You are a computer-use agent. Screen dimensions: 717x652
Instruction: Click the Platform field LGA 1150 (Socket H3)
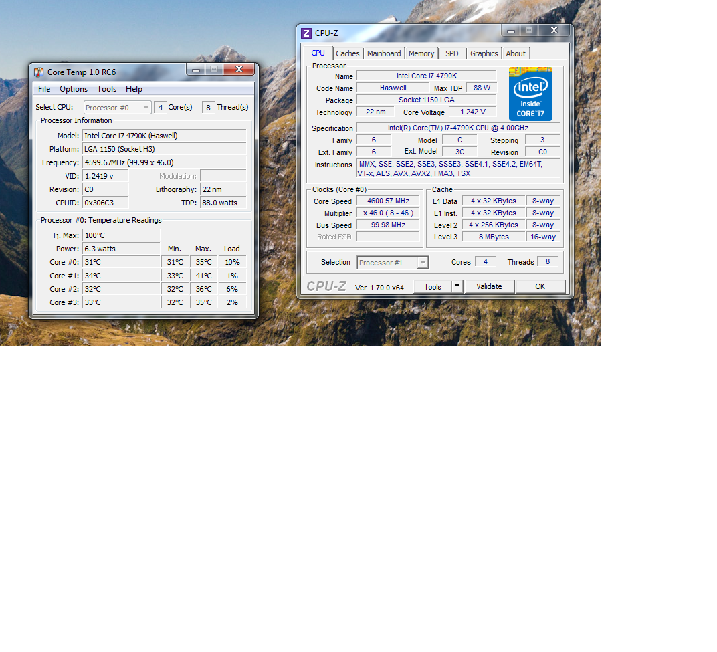click(x=165, y=149)
